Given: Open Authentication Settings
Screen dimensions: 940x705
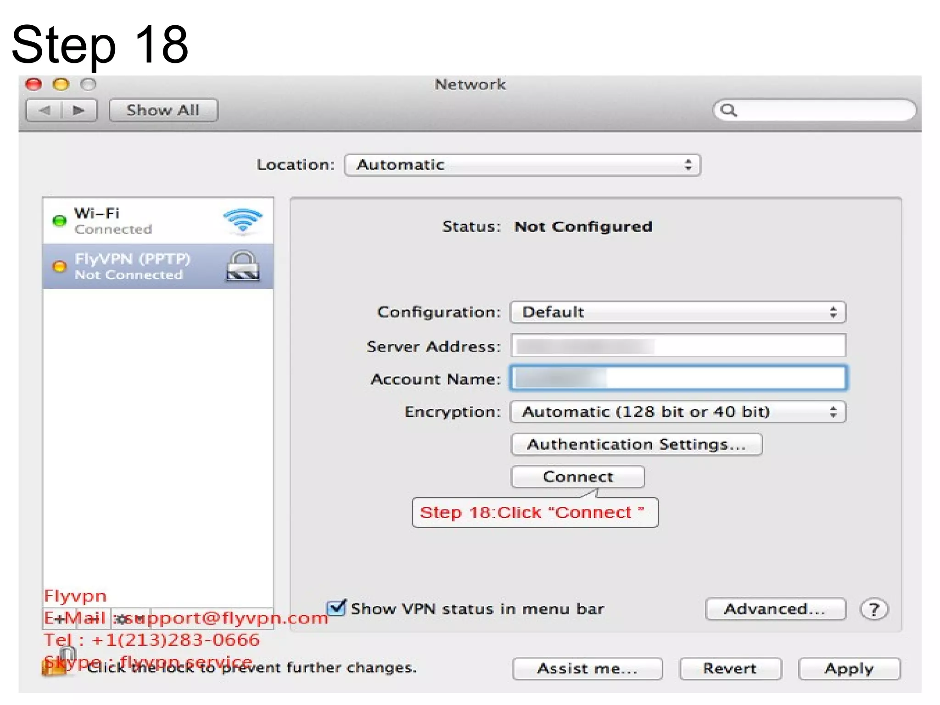Looking at the screenshot, I should pyautogui.click(x=636, y=444).
